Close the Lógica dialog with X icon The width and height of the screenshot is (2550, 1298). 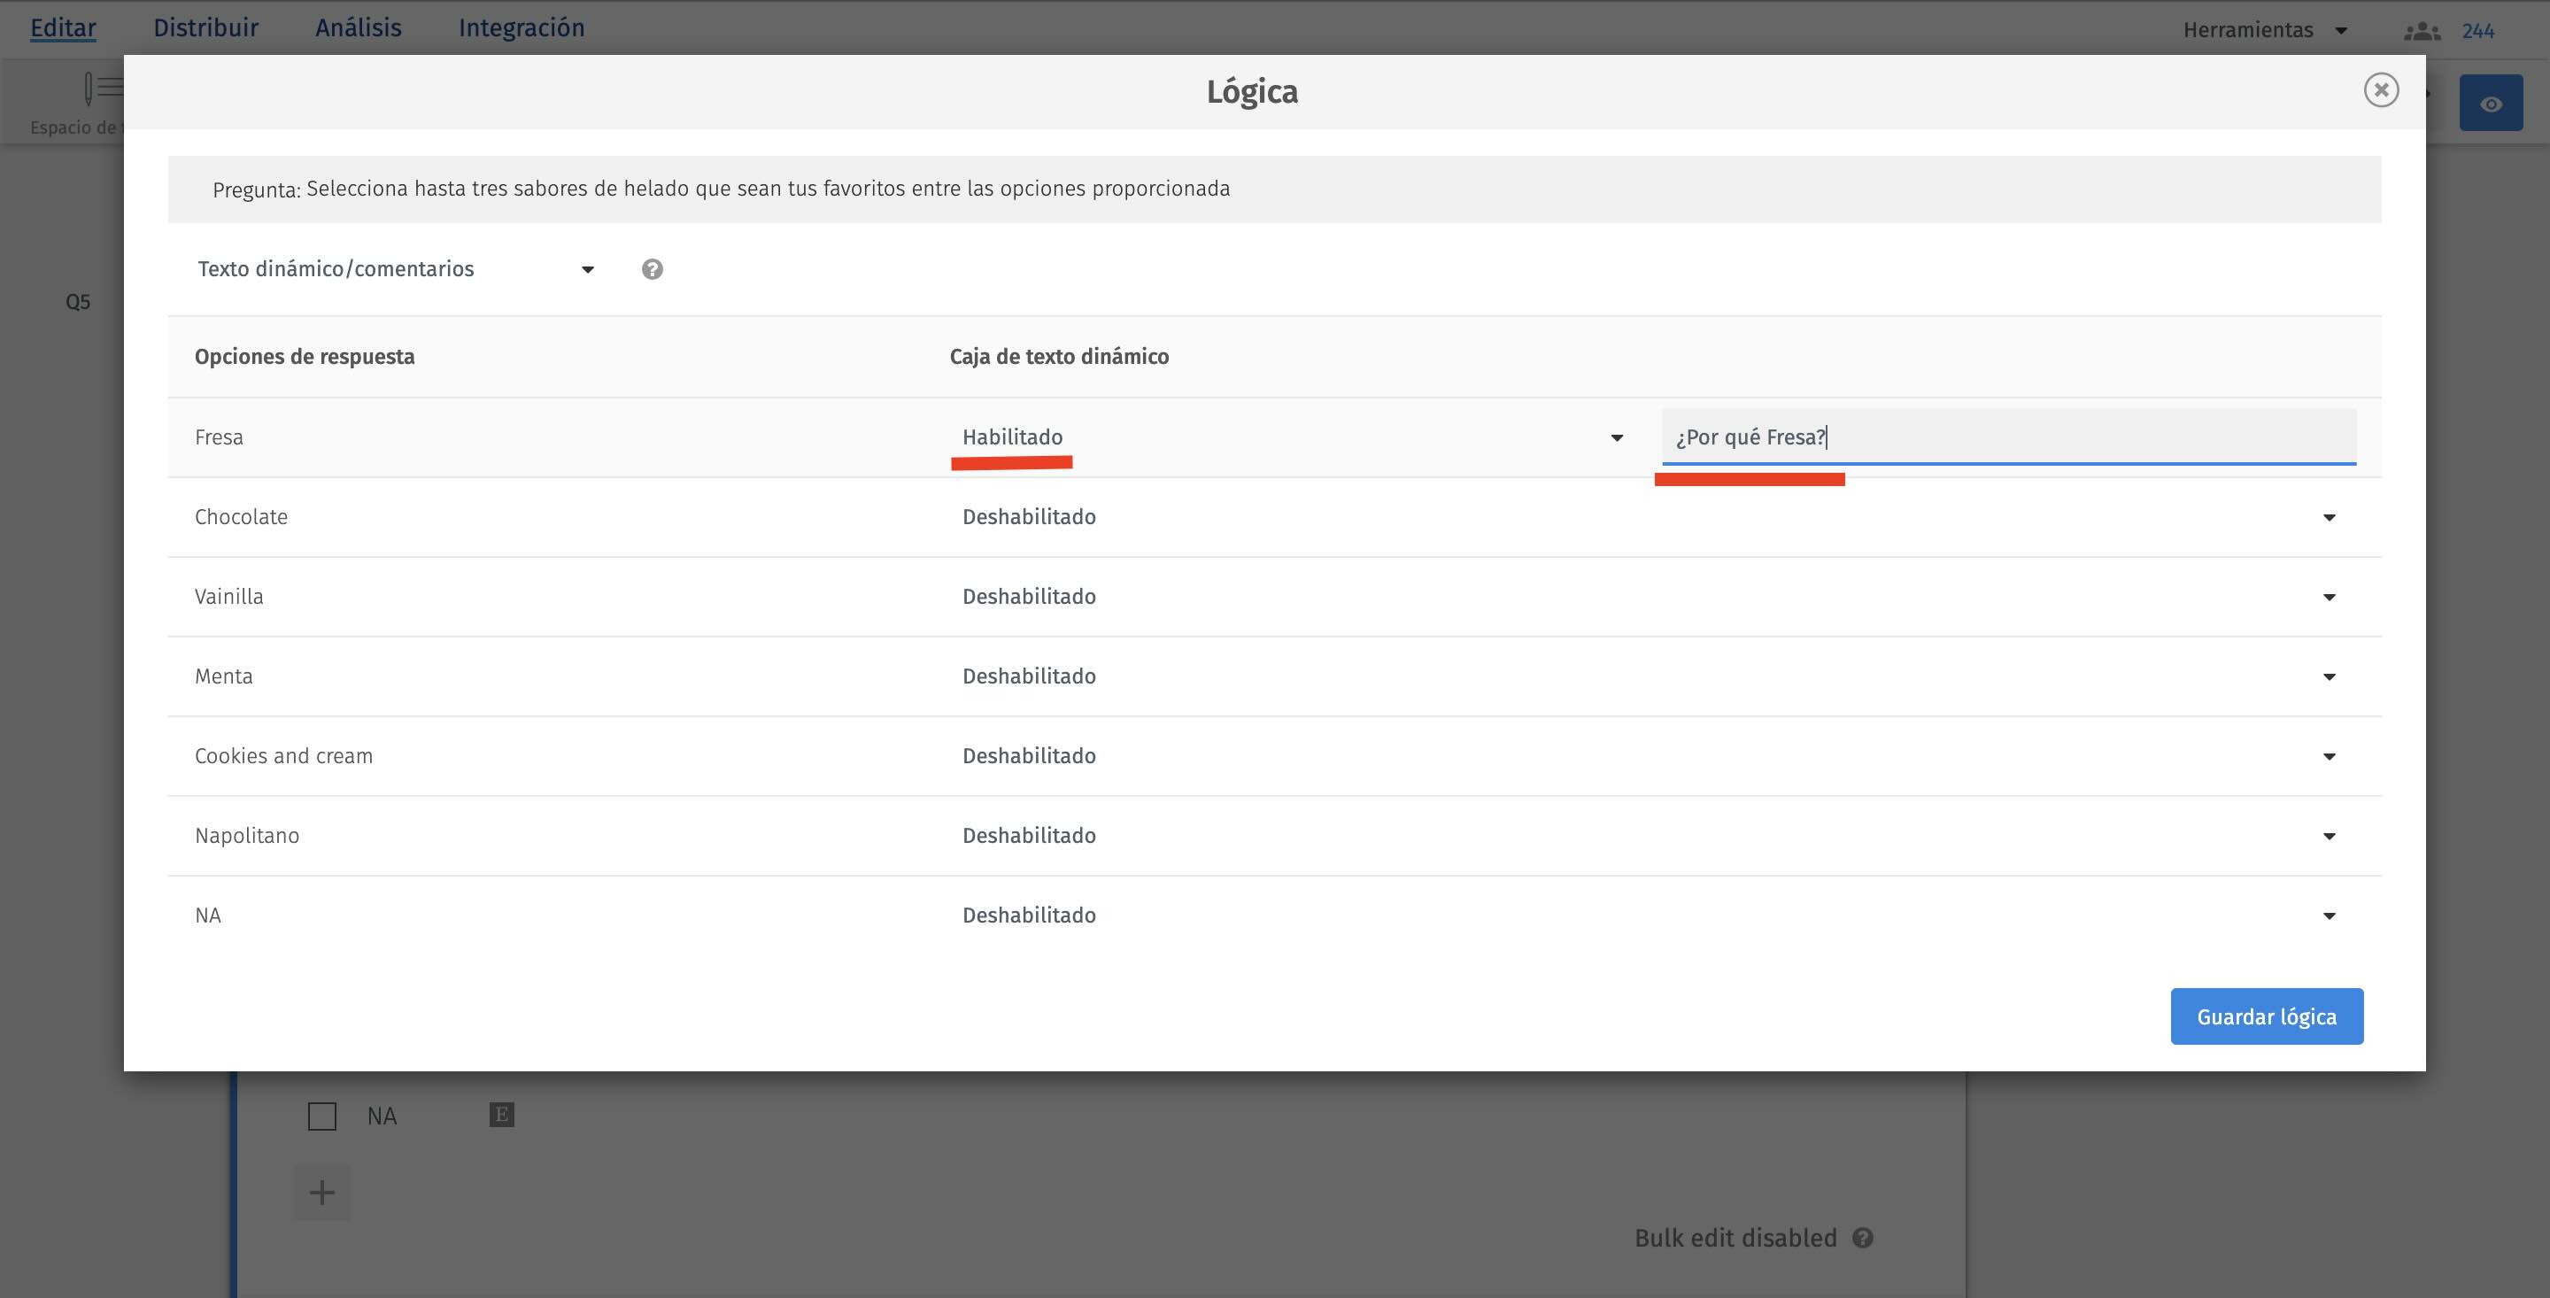[x=2381, y=90]
